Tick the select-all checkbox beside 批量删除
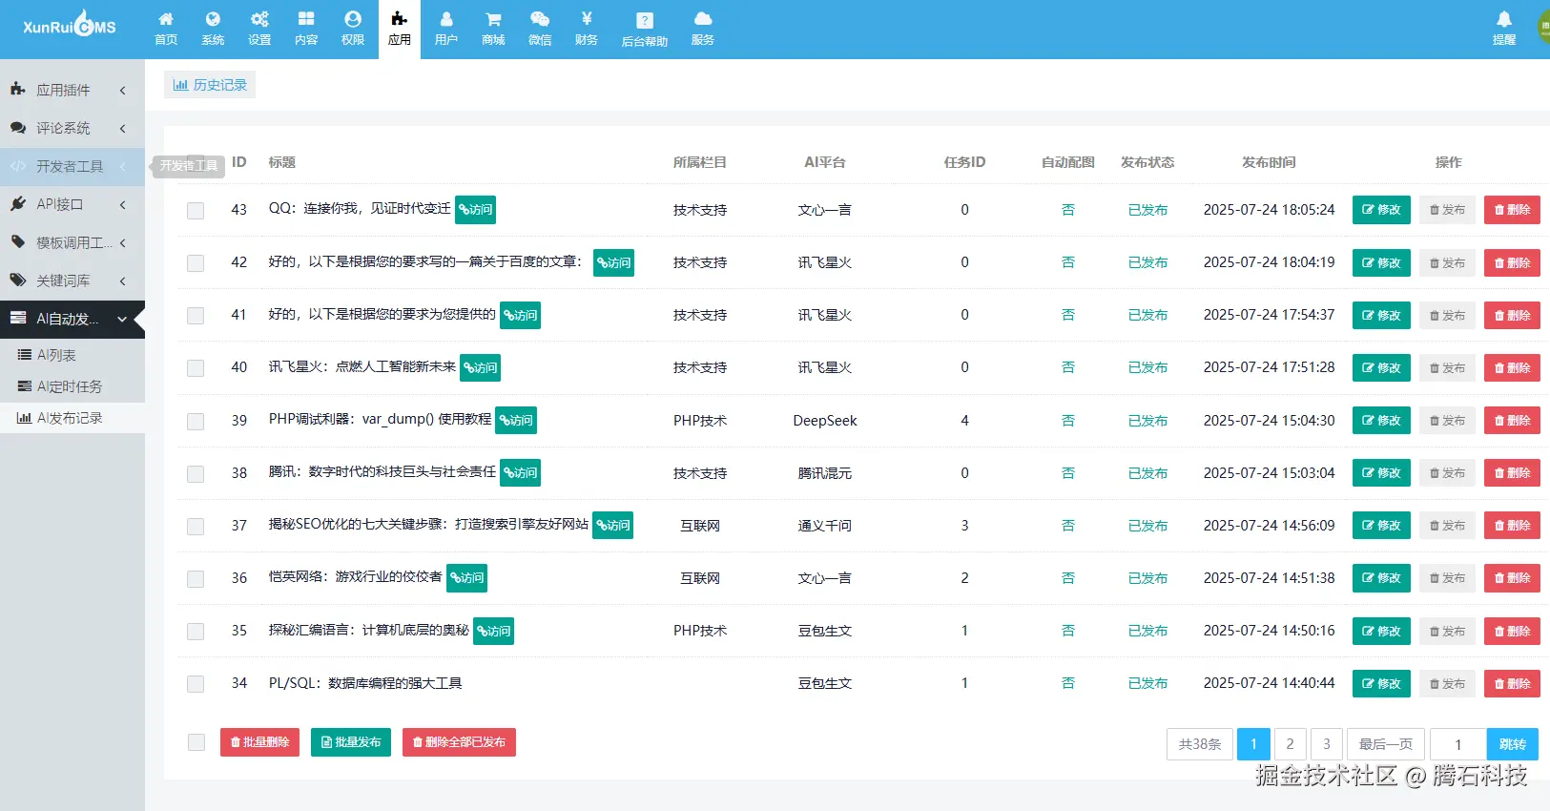The width and height of the screenshot is (1550, 811). point(196,742)
